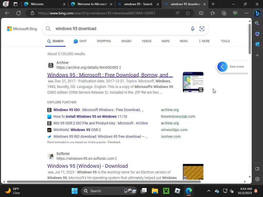Open the MAPS search tab

tap(165, 41)
